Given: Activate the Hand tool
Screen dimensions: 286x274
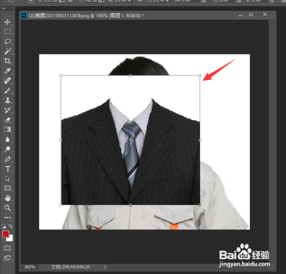Looking at the screenshot, I should tap(7, 198).
